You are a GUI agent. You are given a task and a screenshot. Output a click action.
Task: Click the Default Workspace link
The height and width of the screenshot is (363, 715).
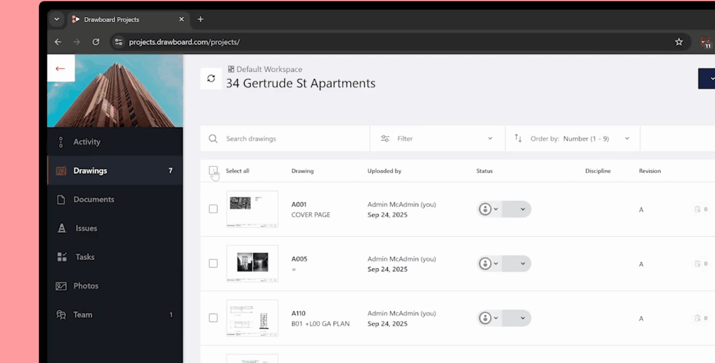pyautogui.click(x=269, y=69)
